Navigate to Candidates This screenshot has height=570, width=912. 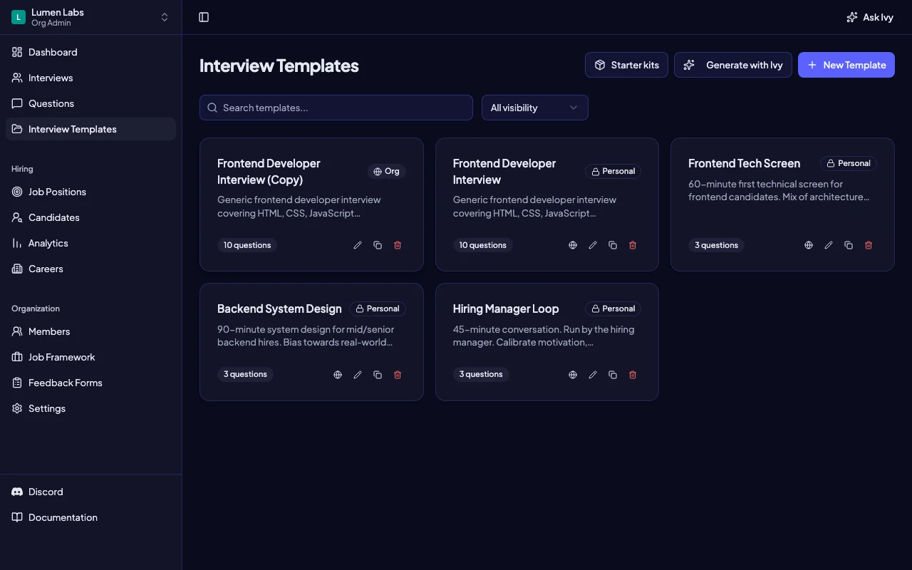(x=91, y=217)
